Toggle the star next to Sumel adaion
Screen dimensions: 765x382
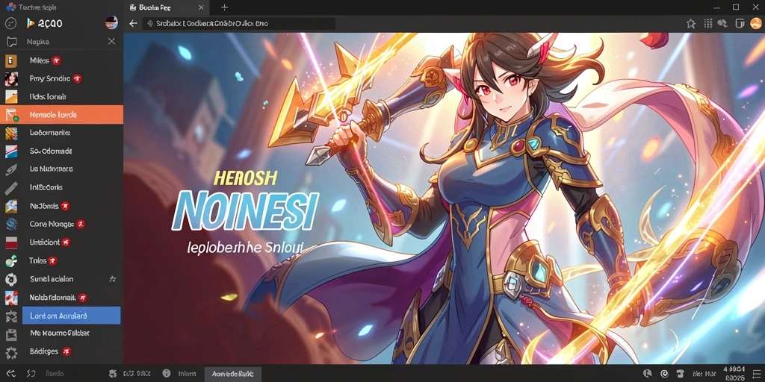(x=112, y=279)
